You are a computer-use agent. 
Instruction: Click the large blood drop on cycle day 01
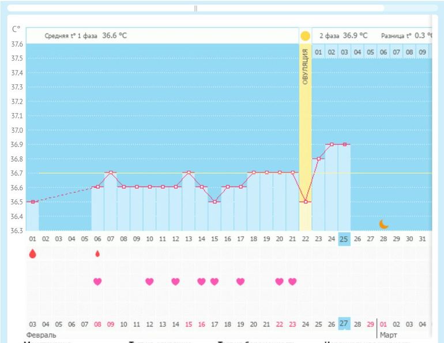(x=32, y=253)
